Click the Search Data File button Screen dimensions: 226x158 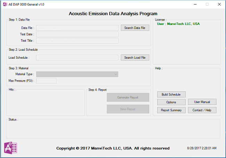tap(135, 28)
